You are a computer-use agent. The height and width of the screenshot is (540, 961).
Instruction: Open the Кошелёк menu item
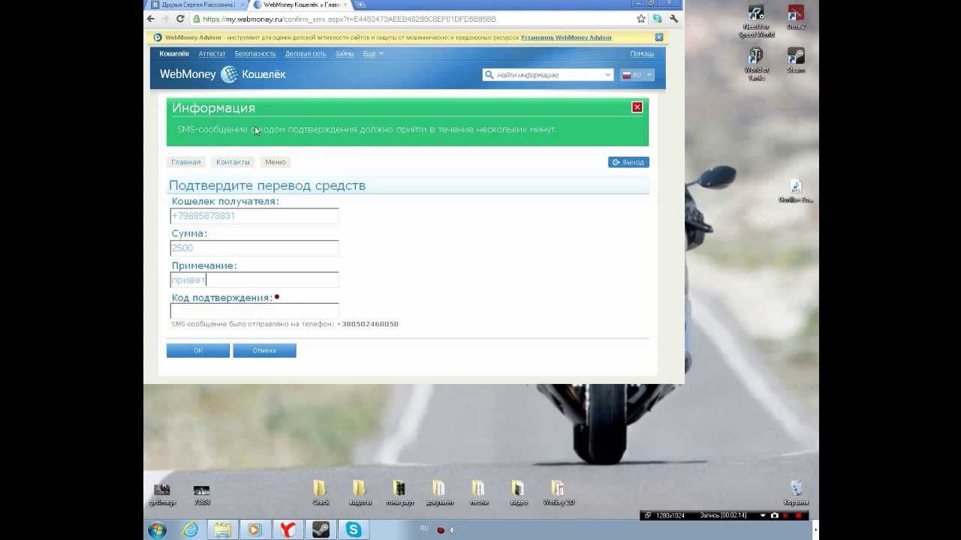[174, 54]
